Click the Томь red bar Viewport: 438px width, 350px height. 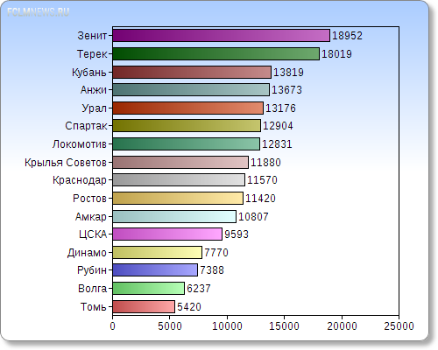144,307
